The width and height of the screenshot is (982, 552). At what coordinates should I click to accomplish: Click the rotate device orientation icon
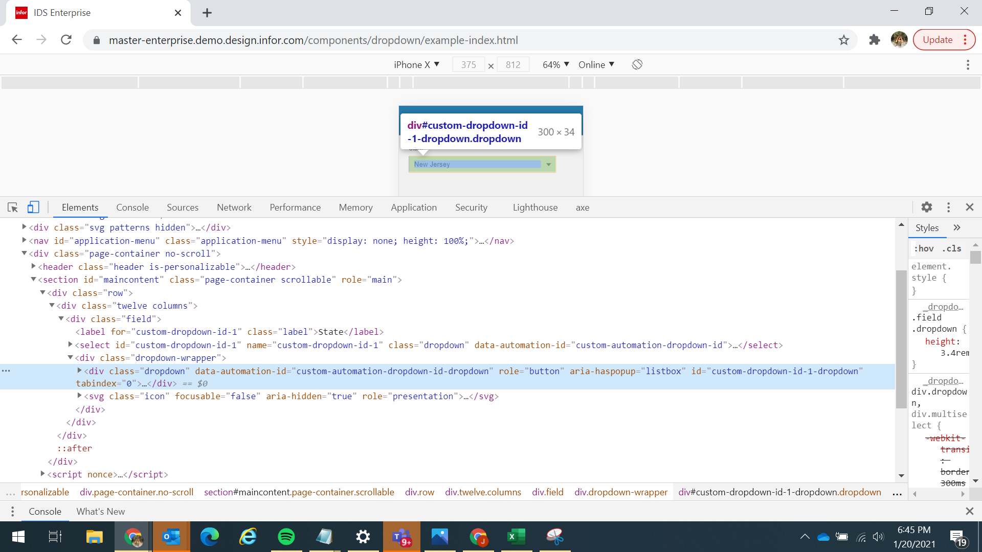[x=637, y=64]
